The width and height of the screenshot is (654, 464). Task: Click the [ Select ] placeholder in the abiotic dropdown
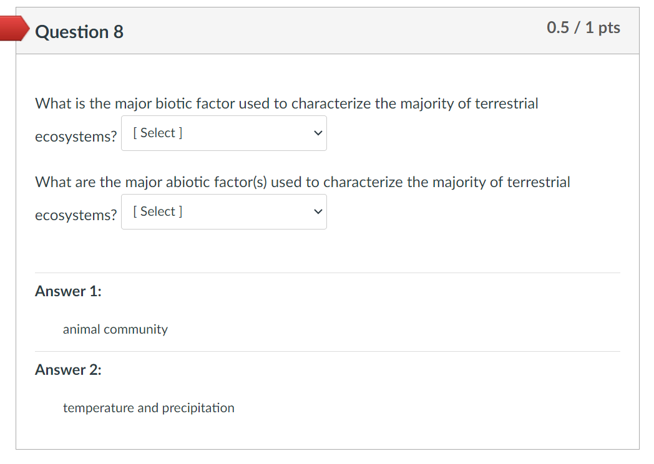pos(158,211)
